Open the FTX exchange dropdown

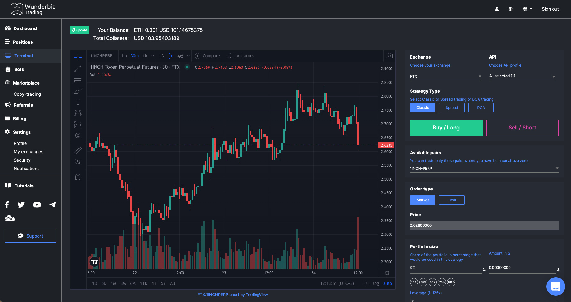click(x=446, y=77)
